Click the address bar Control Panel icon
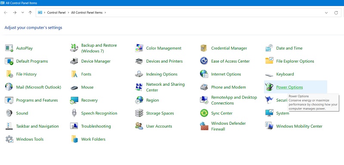 pyautogui.click(x=40, y=13)
